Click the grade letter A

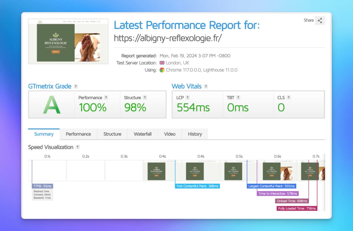pos(52,105)
